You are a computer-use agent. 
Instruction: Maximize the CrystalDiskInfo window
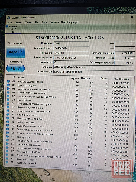[123, 17]
